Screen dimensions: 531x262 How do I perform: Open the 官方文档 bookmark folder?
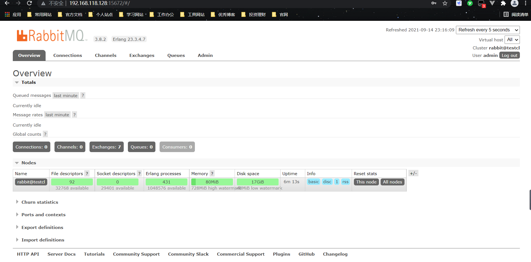click(70, 14)
